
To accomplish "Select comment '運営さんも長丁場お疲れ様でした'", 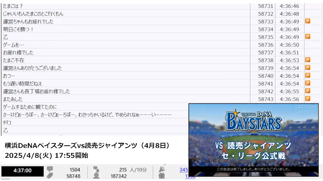I will click(36, 91).
